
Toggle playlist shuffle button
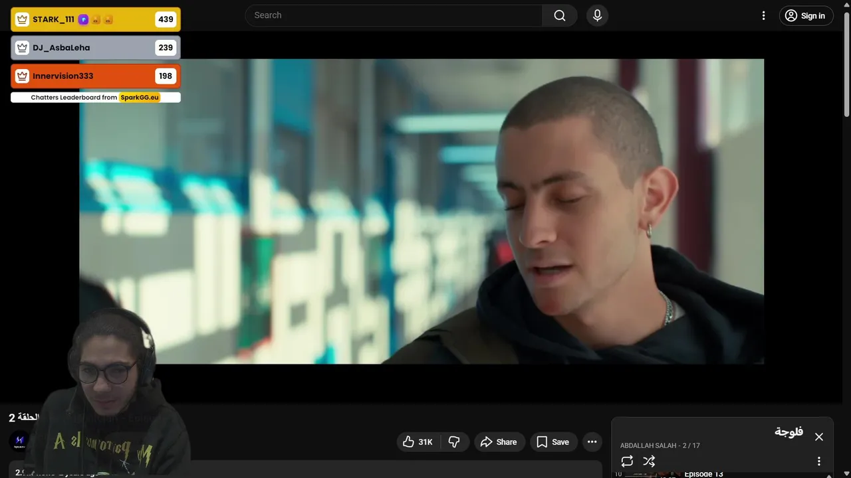click(x=649, y=461)
